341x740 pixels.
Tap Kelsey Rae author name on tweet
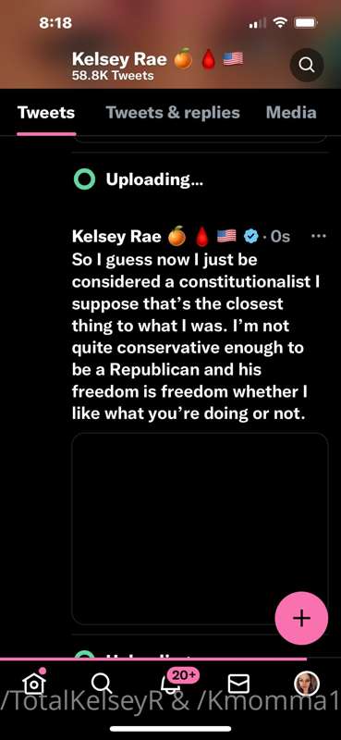click(116, 236)
